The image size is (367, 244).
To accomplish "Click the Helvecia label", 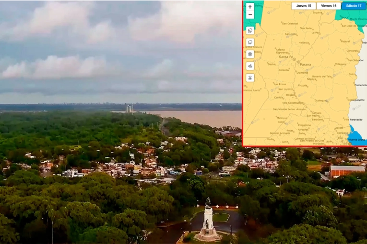I will 304,43.
